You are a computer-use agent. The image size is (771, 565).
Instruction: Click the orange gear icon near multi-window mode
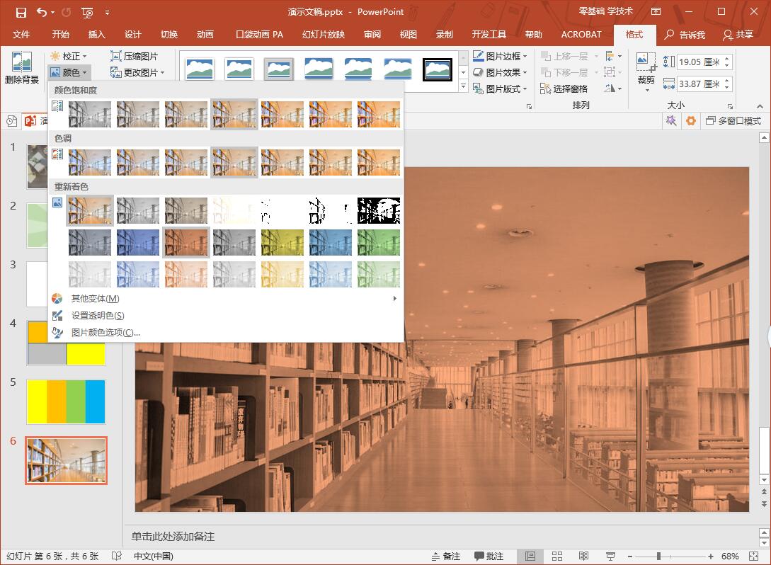(691, 120)
